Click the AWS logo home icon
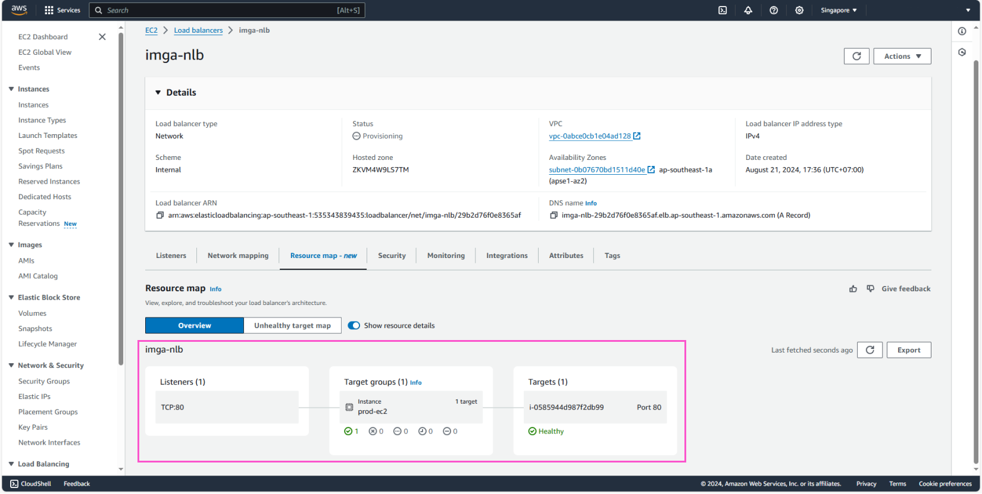This screenshot has height=494, width=982. 19,10
